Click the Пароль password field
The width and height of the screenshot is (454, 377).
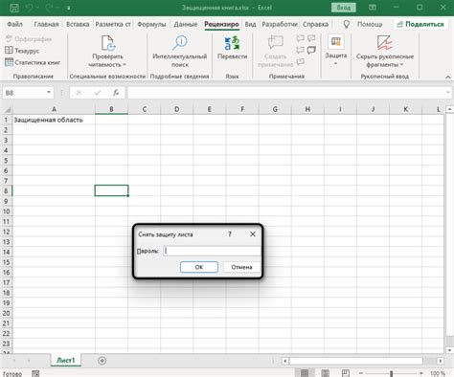point(212,251)
